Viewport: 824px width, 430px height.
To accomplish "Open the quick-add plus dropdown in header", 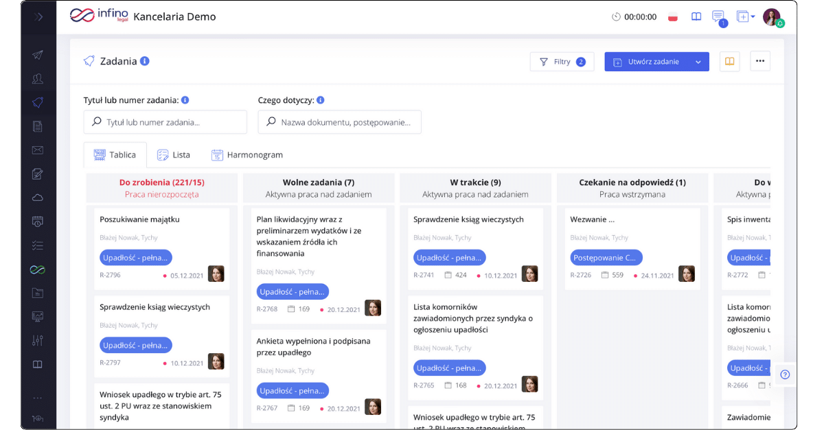I will [745, 16].
